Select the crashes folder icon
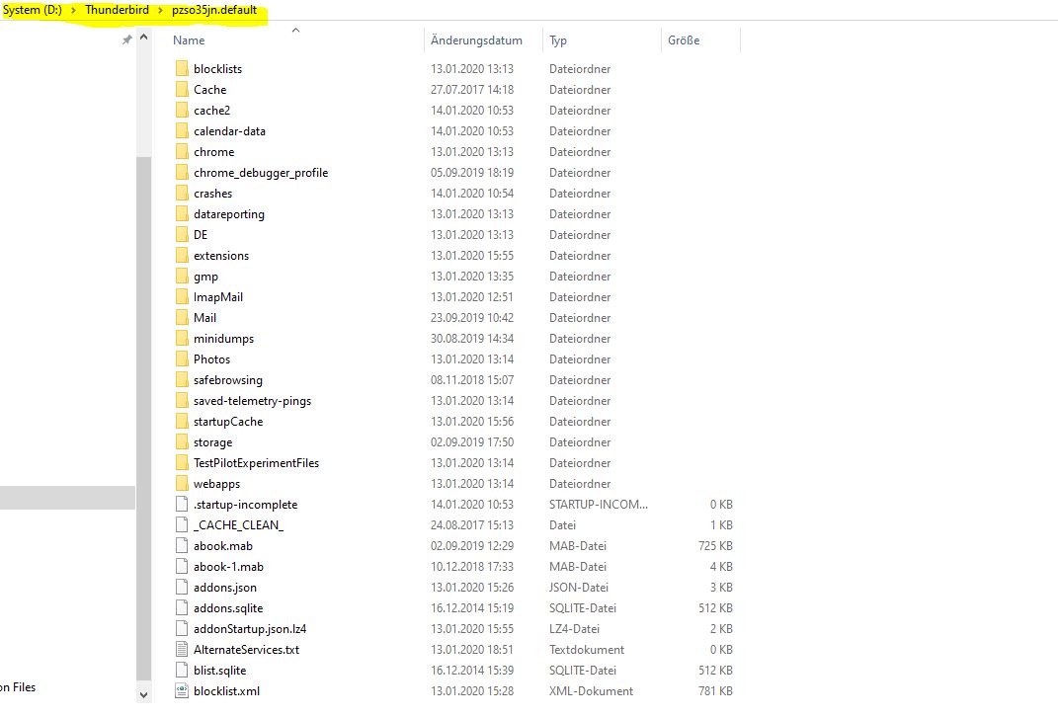 coord(182,193)
